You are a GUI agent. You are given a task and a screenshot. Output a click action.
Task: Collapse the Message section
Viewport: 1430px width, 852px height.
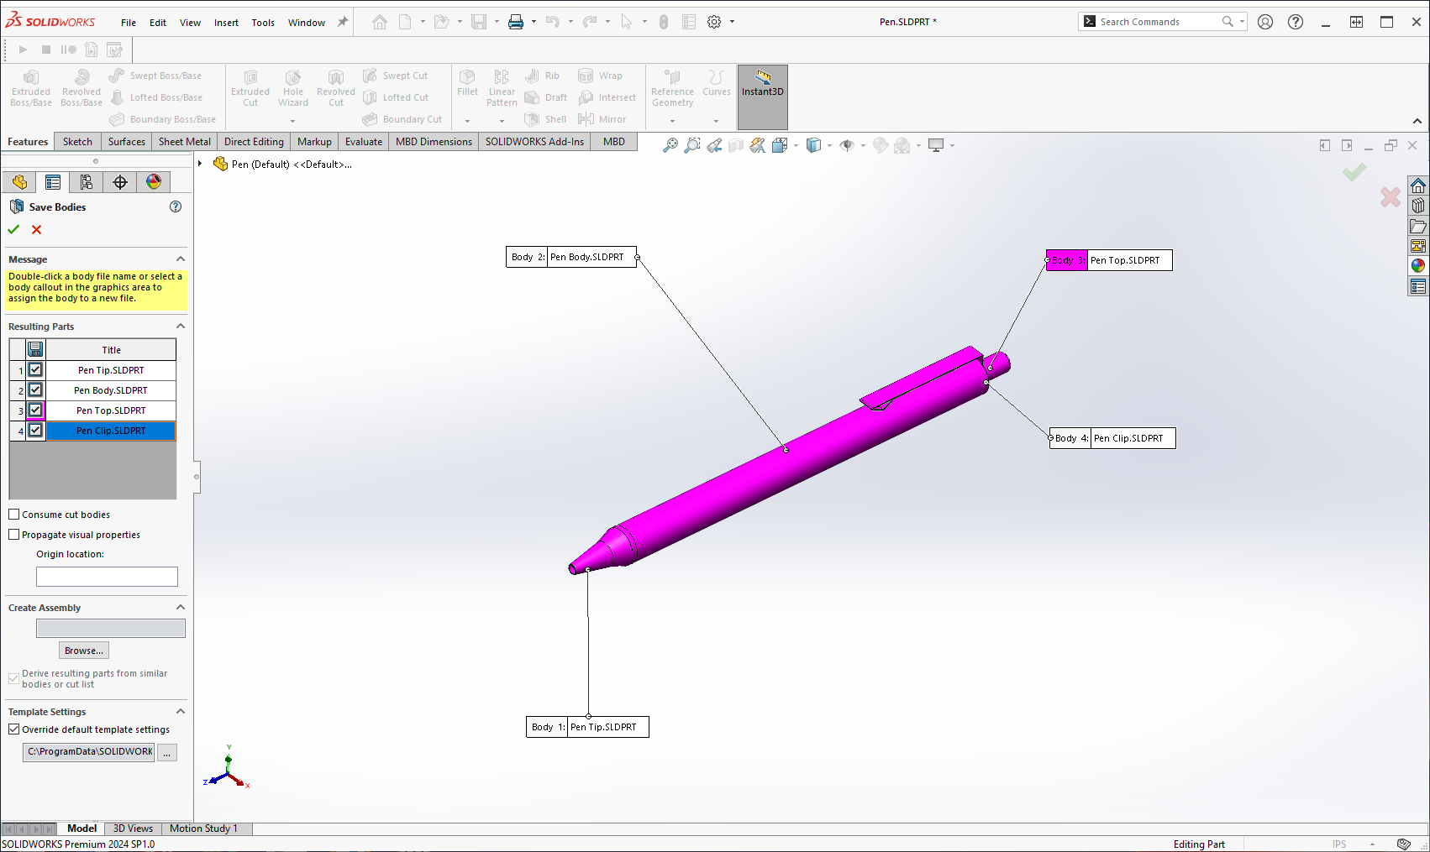180,259
